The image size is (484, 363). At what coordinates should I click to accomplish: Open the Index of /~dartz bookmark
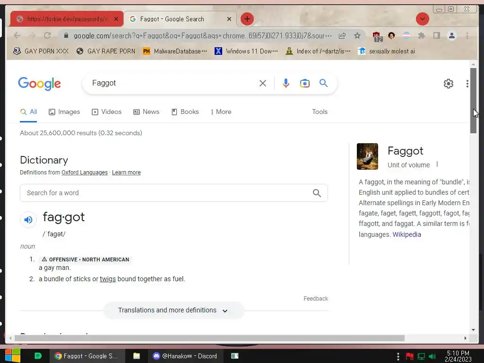click(x=318, y=51)
